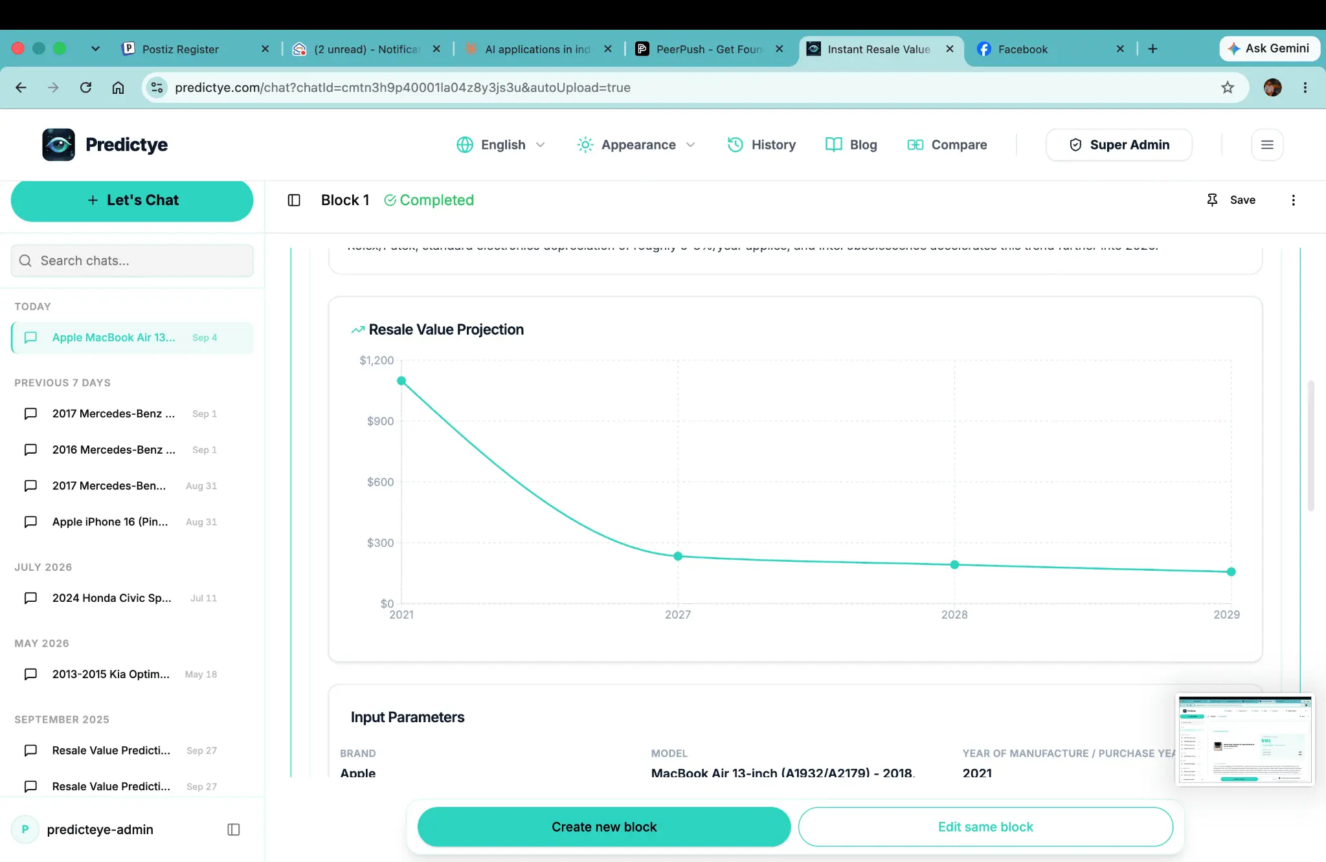This screenshot has width=1326, height=862.
Task: Click the address bar URL
Action: click(x=402, y=87)
